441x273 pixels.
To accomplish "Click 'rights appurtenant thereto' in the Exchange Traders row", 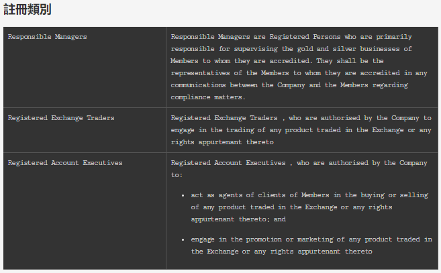I will [222, 142].
